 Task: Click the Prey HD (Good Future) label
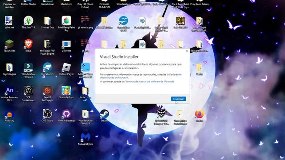tap(85, 5)
